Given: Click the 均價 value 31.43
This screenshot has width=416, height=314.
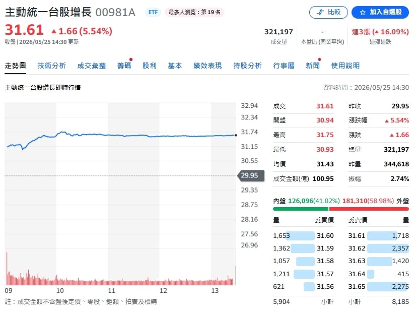Looking at the screenshot, I should [x=325, y=164].
